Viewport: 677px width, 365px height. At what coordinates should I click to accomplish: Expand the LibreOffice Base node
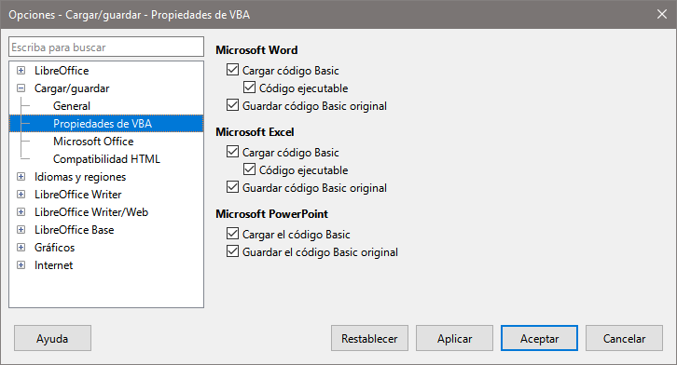(x=21, y=229)
